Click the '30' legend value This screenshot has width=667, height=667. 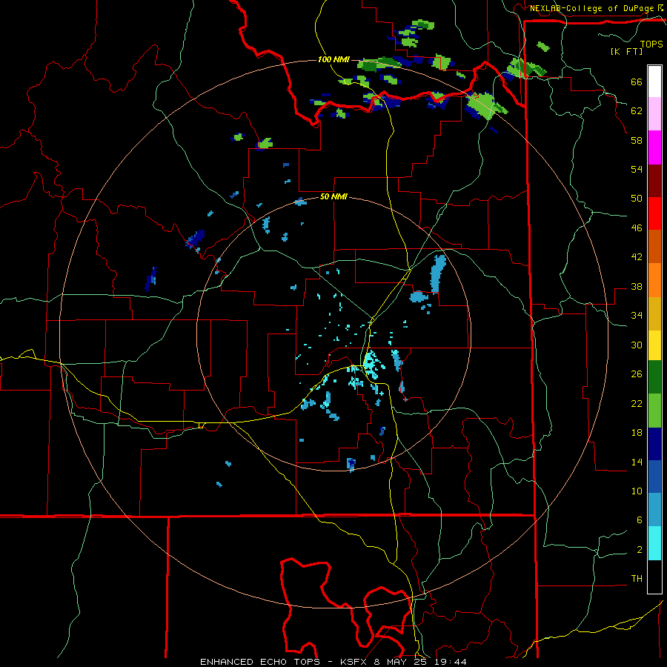(637, 345)
